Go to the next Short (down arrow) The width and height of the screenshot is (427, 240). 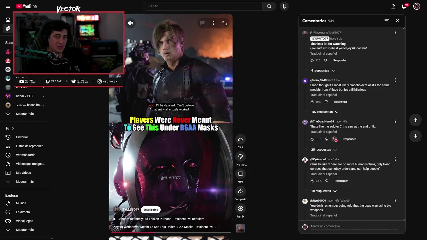click(x=415, y=136)
